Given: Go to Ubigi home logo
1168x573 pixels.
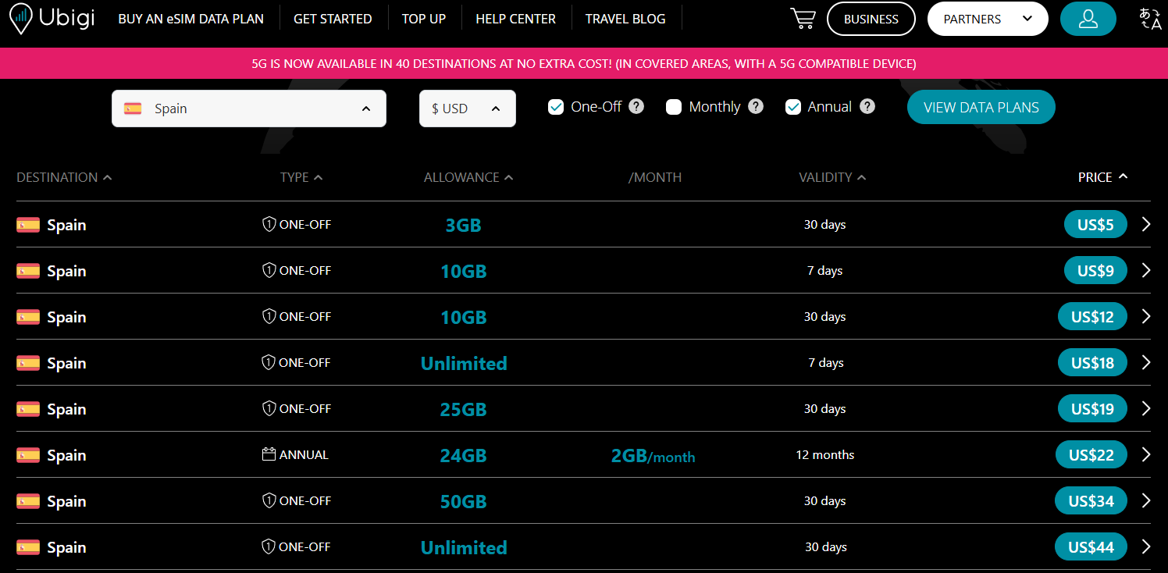Looking at the screenshot, I should point(52,19).
